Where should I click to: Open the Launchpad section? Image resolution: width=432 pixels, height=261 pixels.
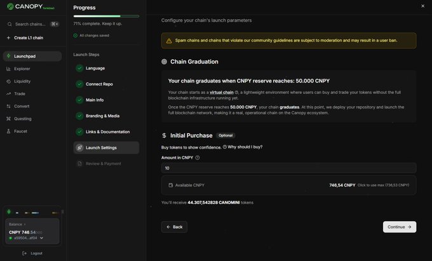tap(32, 56)
